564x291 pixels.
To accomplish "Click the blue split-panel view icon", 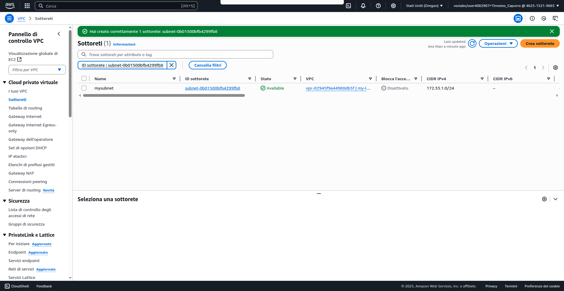I will coord(518,18).
